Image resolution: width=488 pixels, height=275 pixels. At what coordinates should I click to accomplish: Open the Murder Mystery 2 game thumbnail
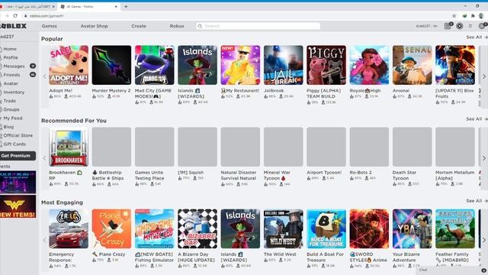(x=111, y=65)
